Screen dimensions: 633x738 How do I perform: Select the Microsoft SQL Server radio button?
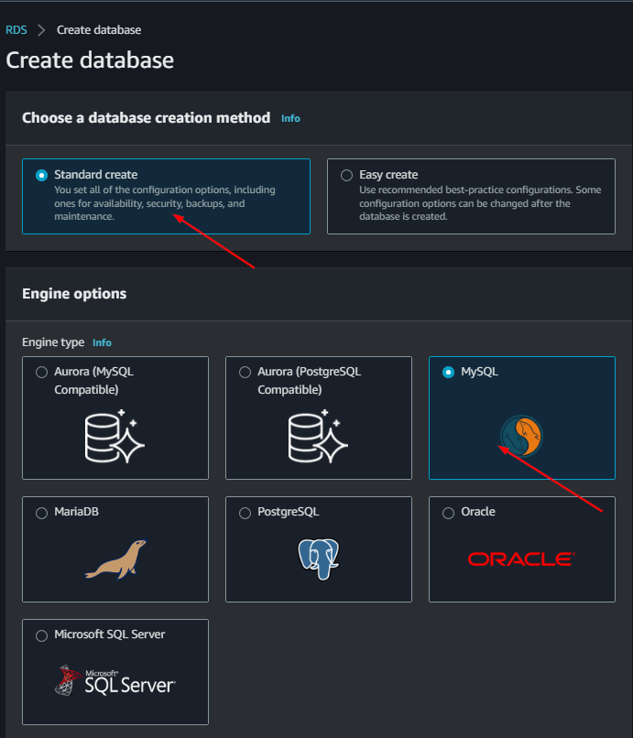41,635
